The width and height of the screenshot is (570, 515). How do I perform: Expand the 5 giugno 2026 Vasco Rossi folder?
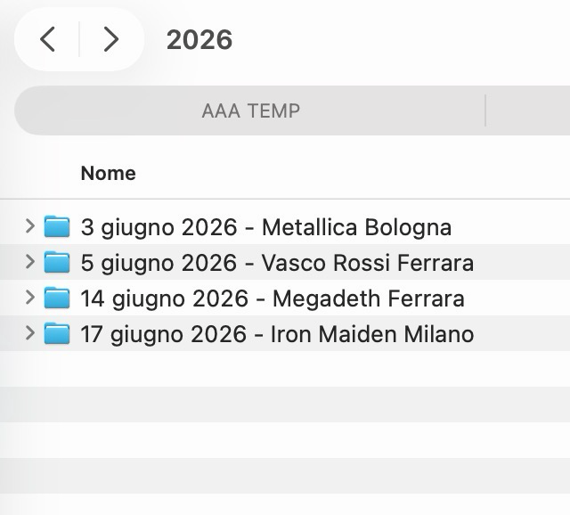[30, 262]
